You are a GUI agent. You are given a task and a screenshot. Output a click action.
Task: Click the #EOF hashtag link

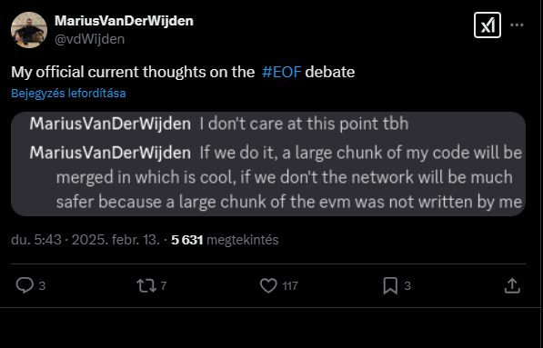coord(282,73)
